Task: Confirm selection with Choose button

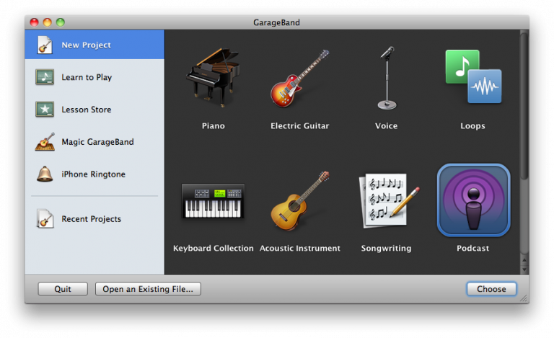Action: [x=491, y=289]
